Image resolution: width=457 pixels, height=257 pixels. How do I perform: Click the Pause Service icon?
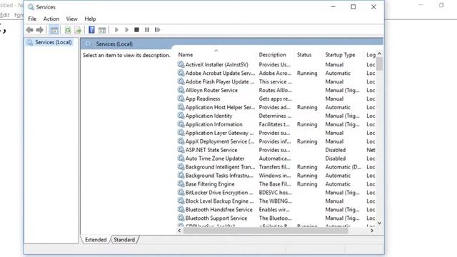(147, 30)
